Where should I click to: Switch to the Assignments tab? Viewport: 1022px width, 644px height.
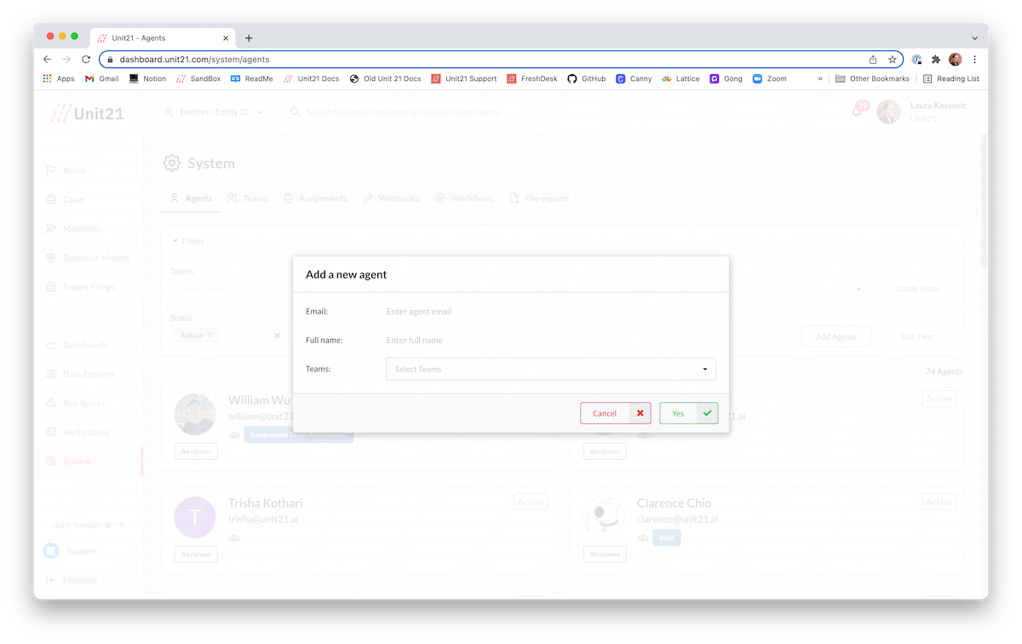click(x=315, y=198)
